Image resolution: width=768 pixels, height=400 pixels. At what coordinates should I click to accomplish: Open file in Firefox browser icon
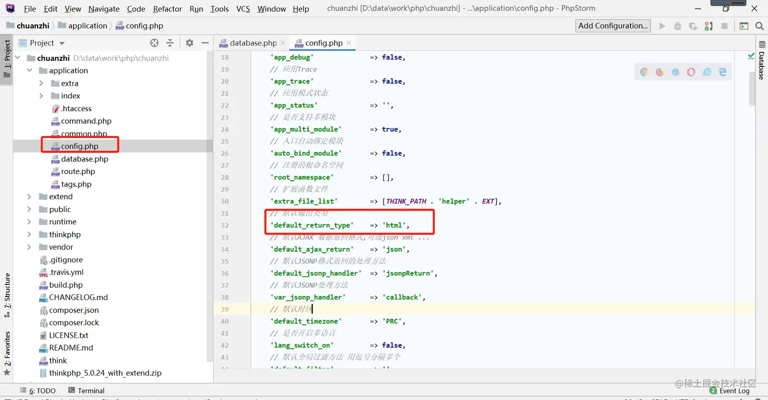[660, 72]
